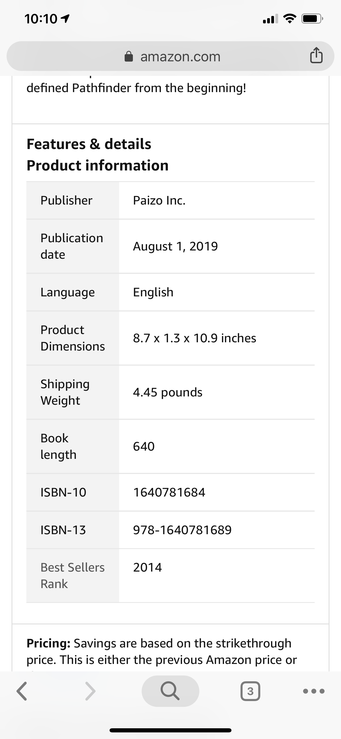Tap the location arrow beside the time
Image resolution: width=341 pixels, height=739 pixels.
pyautogui.click(x=65, y=19)
